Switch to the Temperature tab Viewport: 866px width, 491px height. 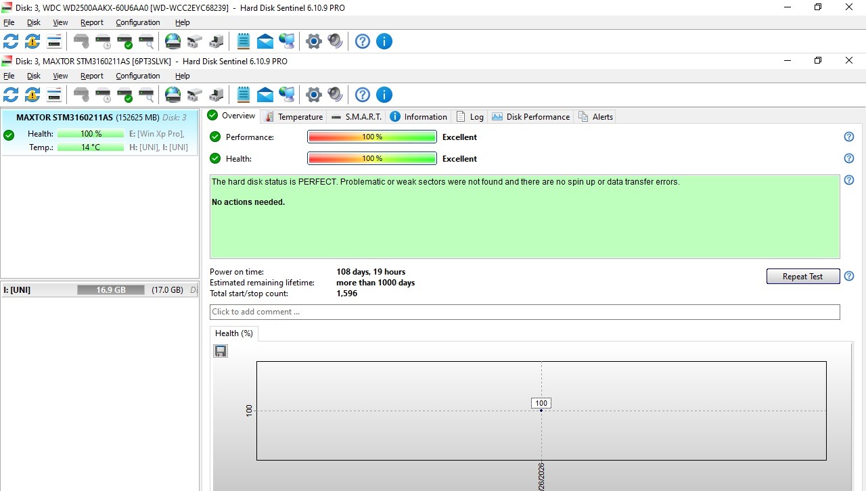pyautogui.click(x=294, y=117)
